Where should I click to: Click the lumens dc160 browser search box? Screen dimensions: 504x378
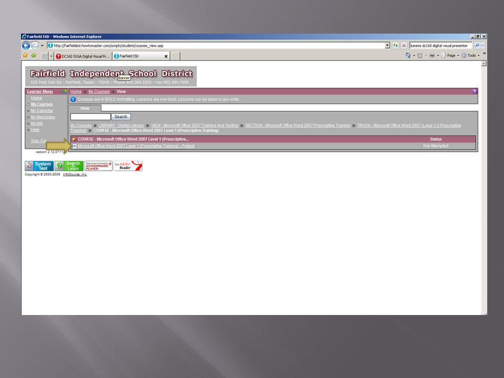click(x=440, y=46)
